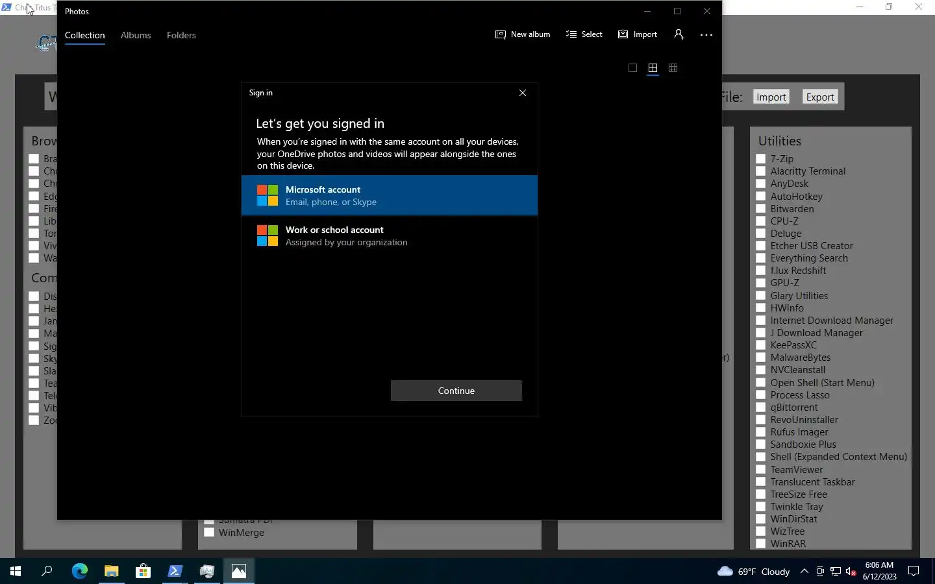
Task: Tick the WinMerge checkbox
Action: pos(209,532)
